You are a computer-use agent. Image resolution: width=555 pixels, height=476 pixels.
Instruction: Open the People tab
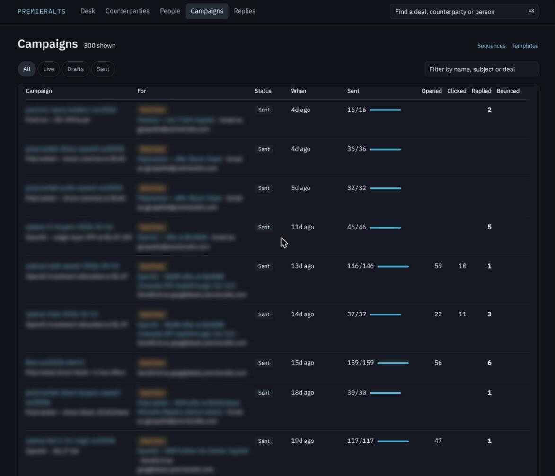coord(170,11)
